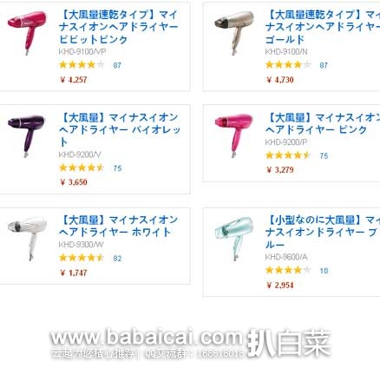View star rating of KHD-9600/A dryer
This screenshot has width=380, height=368.
288,270
